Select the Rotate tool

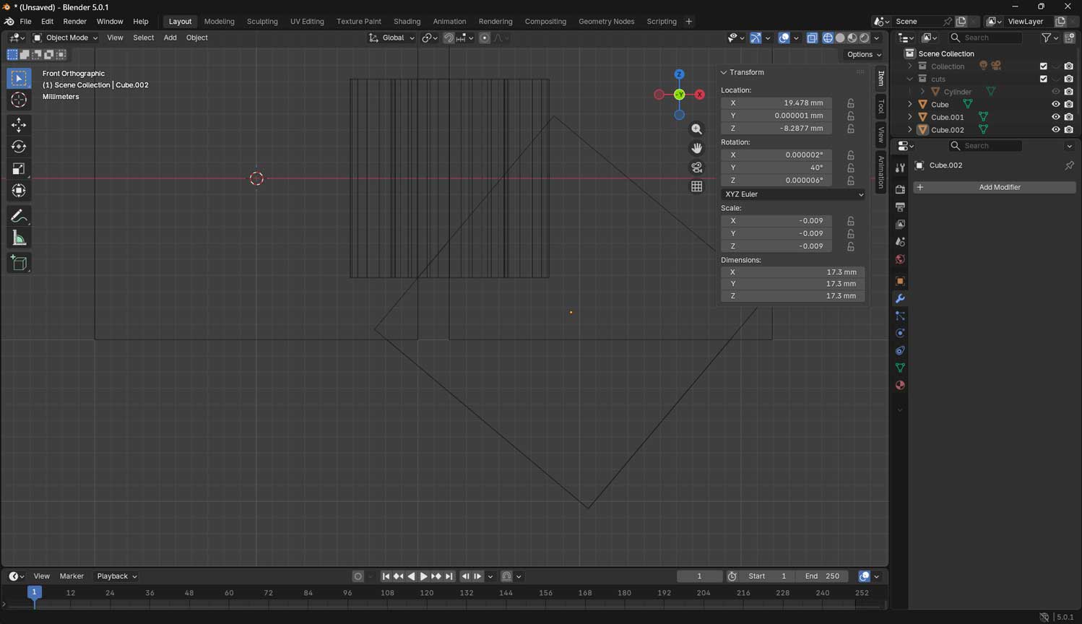(19, 147)
